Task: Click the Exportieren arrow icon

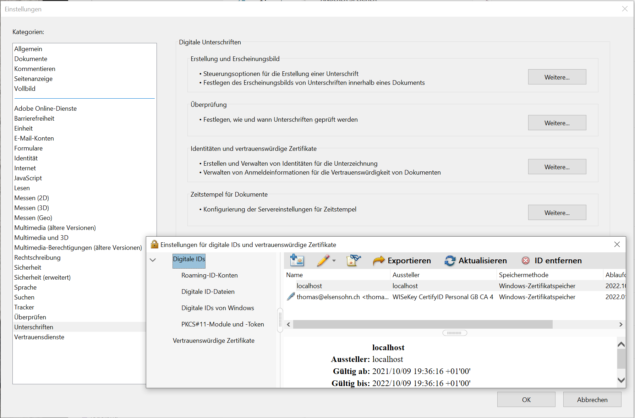Action: 379,260
